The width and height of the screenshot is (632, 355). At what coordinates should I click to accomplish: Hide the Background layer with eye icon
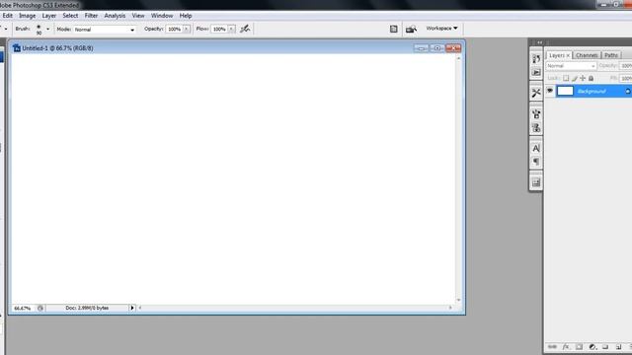(x=550, y=91)
